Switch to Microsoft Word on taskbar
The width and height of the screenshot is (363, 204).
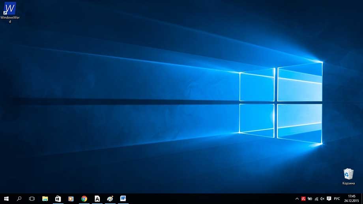(123, 199)
